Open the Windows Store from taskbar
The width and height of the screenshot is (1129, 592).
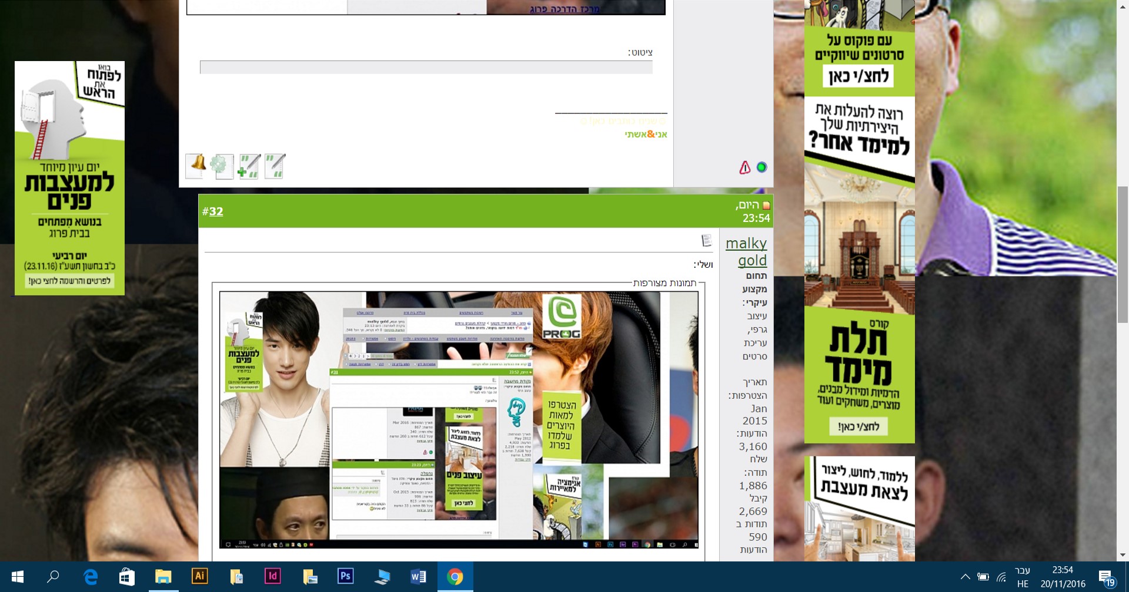(x=126, y=577)
